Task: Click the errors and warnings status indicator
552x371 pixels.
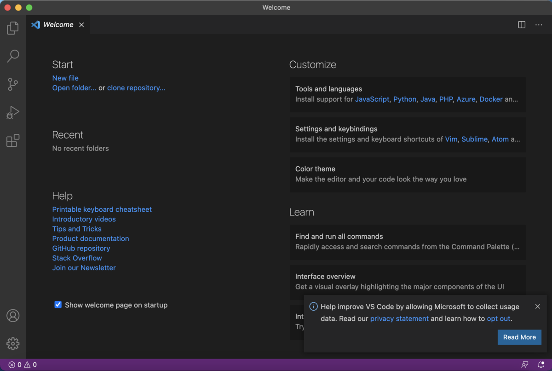Action: pos(23,365)
